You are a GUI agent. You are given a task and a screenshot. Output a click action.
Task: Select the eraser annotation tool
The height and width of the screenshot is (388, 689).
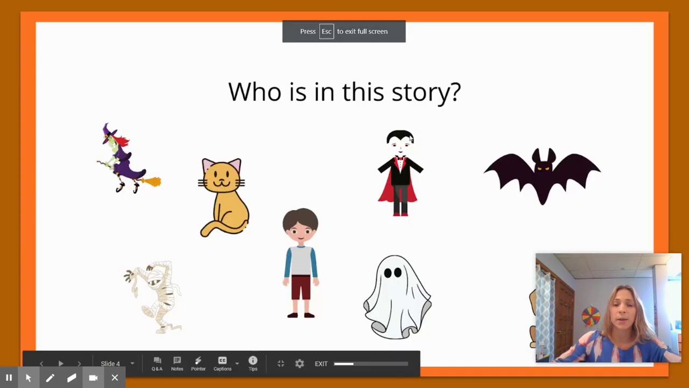click(x=72, y=378)
